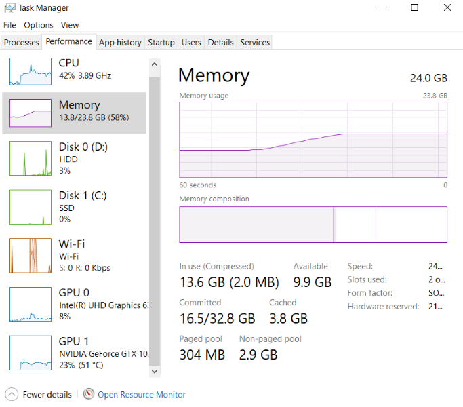Open Resource Monitor link

(141, 394)
